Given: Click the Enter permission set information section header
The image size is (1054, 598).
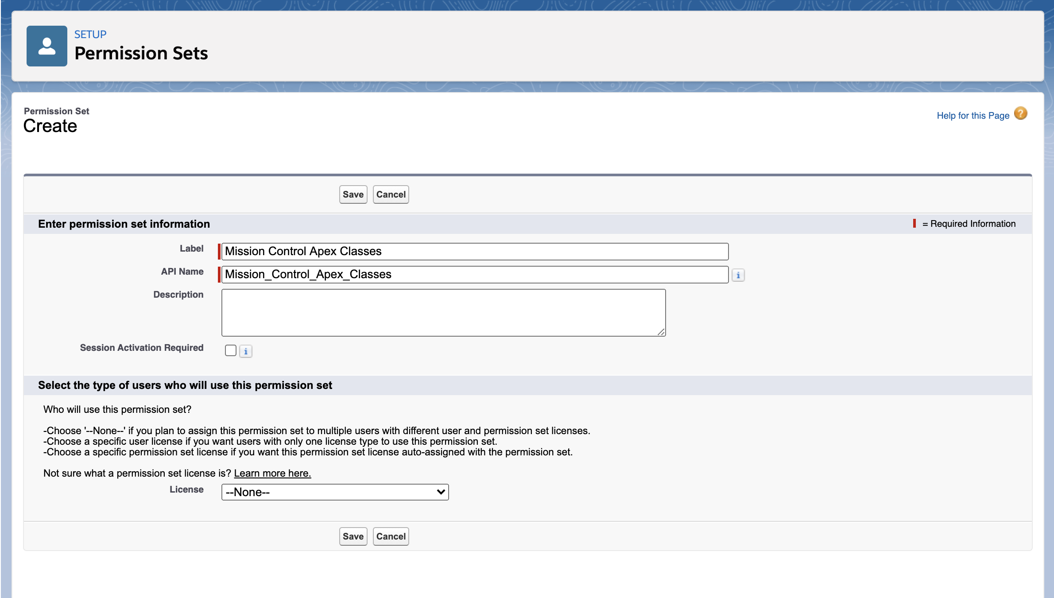Looking at the screenshot, I should click(x=124, y=224).
